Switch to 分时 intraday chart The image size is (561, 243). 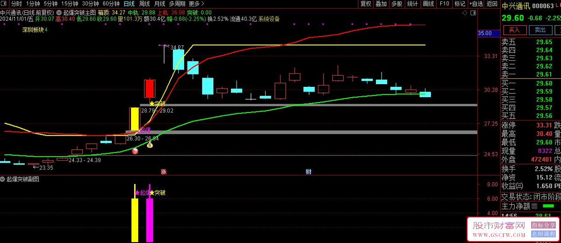(x=17, y=4)
